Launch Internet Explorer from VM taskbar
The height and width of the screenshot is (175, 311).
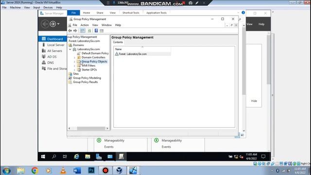pos(76,157)
